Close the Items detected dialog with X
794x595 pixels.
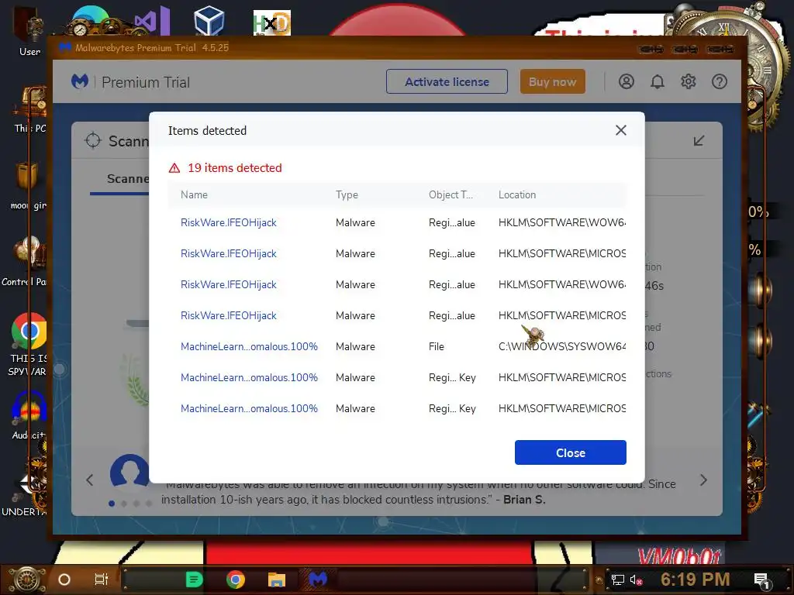621,130
